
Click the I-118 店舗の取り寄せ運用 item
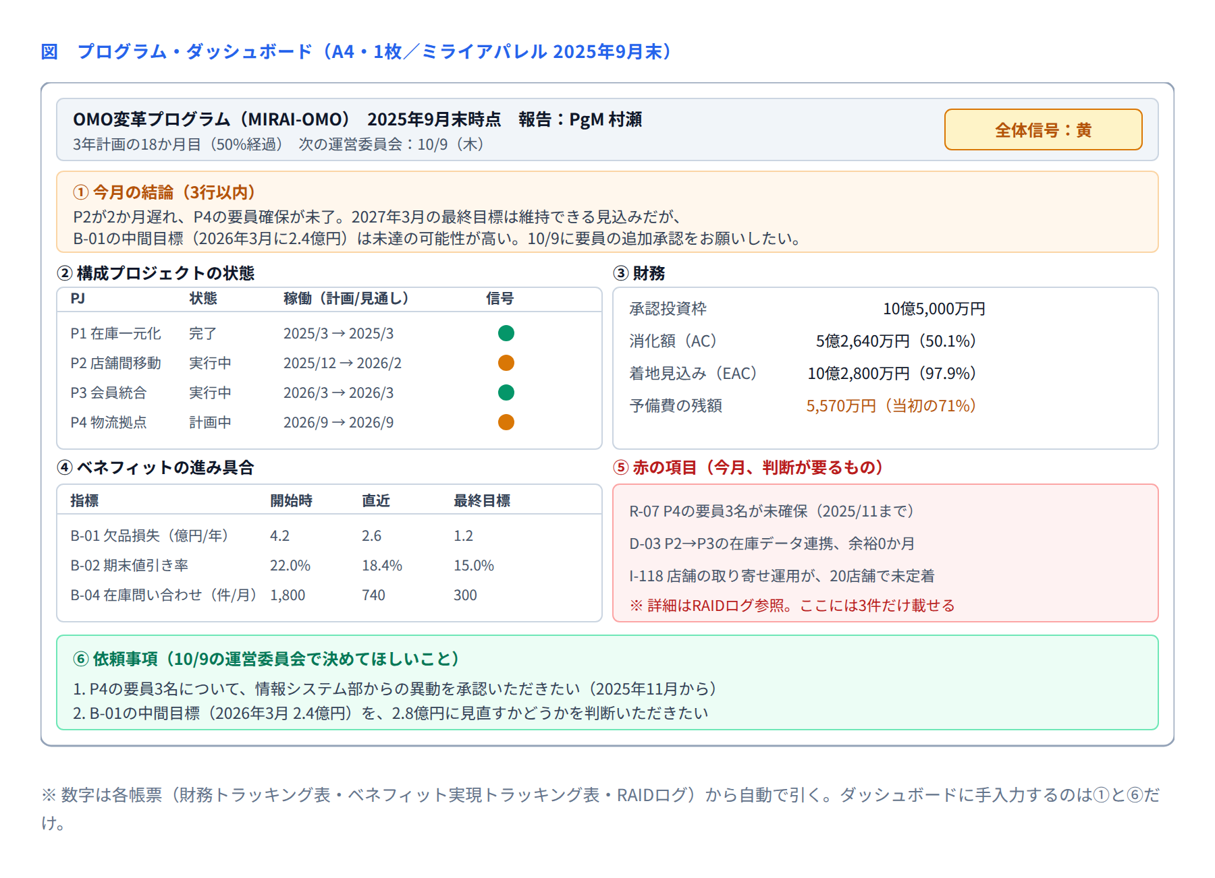pyautogui.click(x=782, y=576)
